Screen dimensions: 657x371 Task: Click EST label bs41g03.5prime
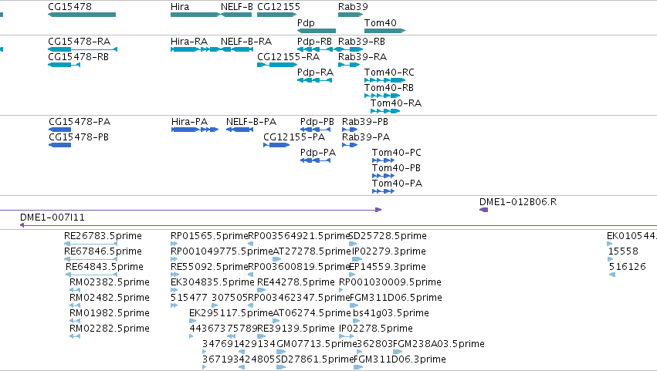391,314
